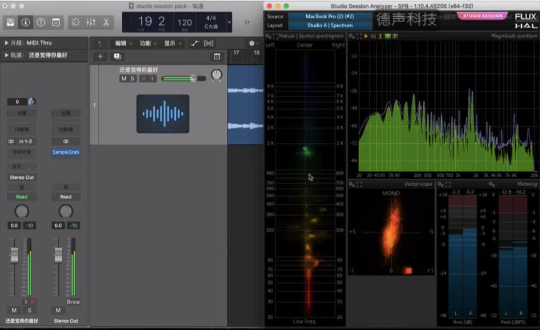This screenshot has width=540, height=330.
Task: Click bar 17 on the timeline ruler
Action: point(236,53)
